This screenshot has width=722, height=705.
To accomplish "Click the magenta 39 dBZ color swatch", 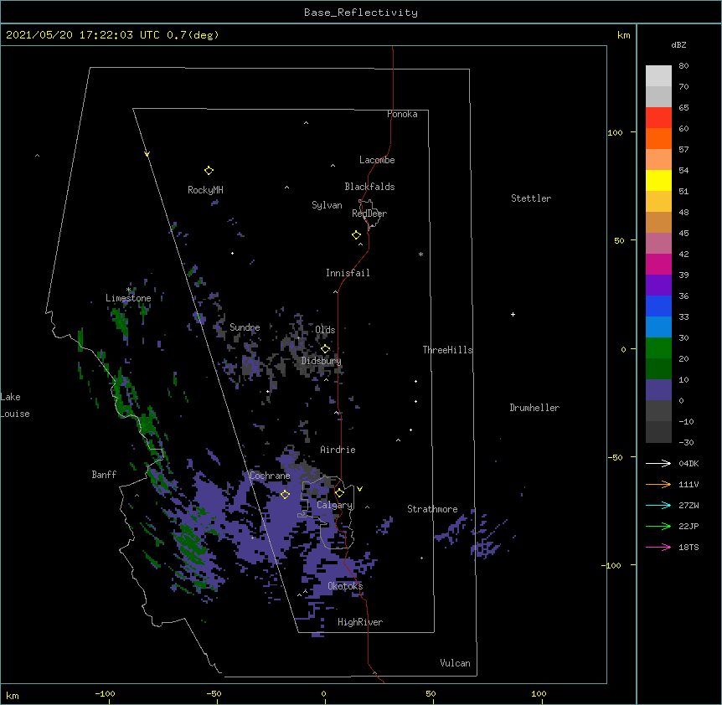I will tap(658, 264).
